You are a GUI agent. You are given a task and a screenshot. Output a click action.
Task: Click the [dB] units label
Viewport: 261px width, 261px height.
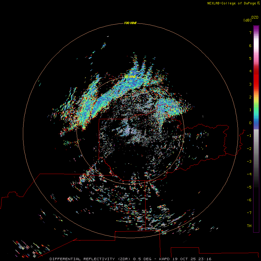[x=247, y=20]
